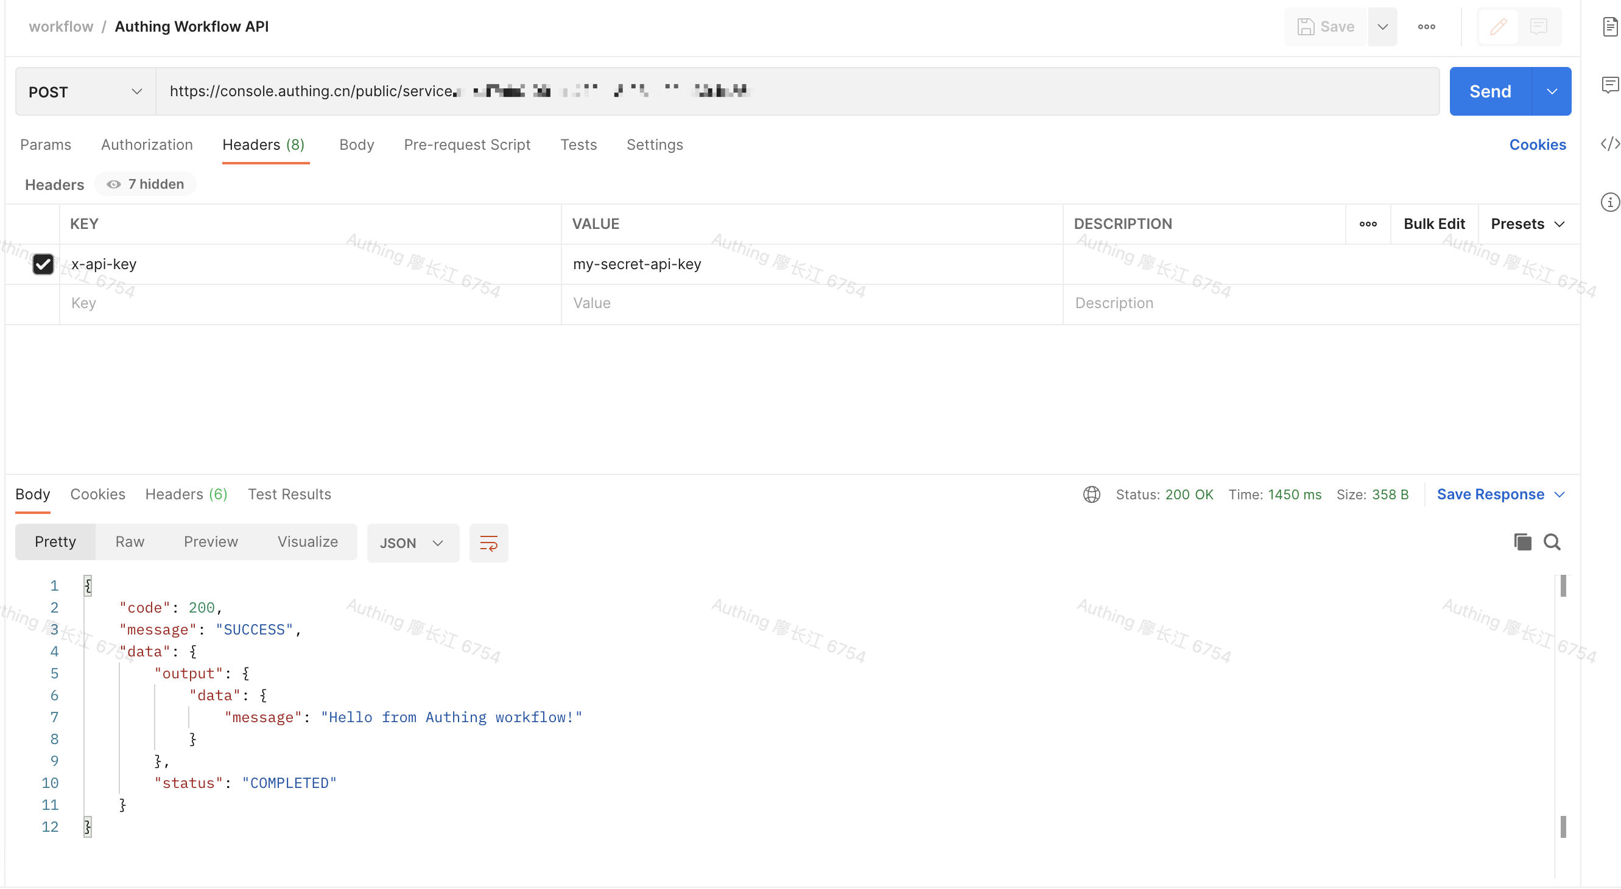
Task: Click the search response magnifier icon
Action: pyautogui.click(x=1551, y=542)
